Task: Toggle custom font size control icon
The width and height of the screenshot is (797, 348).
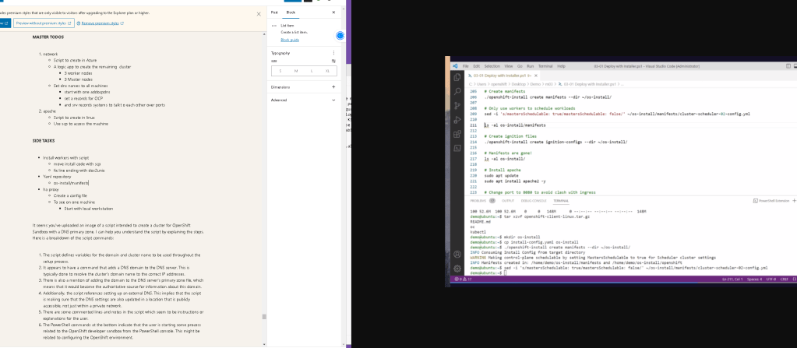Action: pos(333,61)
